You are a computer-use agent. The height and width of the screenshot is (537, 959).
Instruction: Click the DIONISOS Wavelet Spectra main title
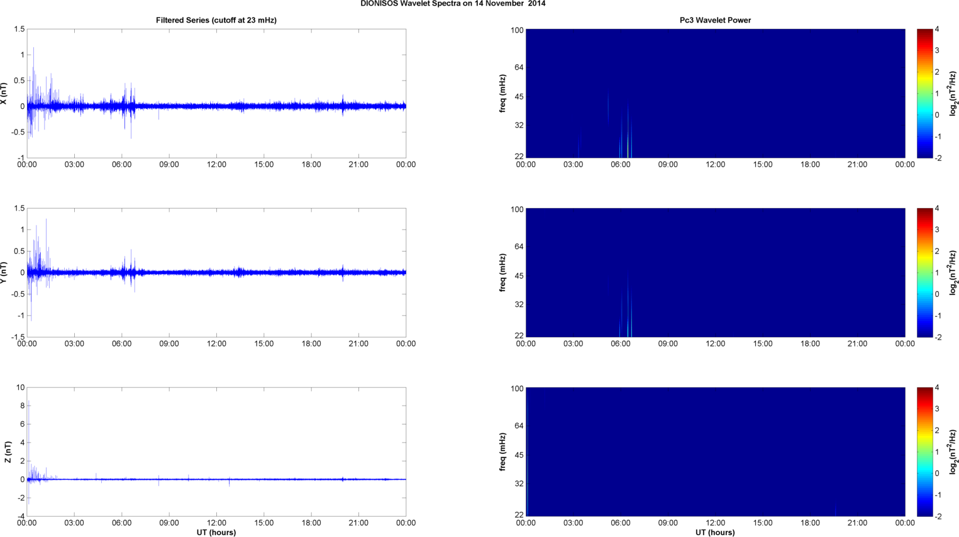[x=453, y=4]
